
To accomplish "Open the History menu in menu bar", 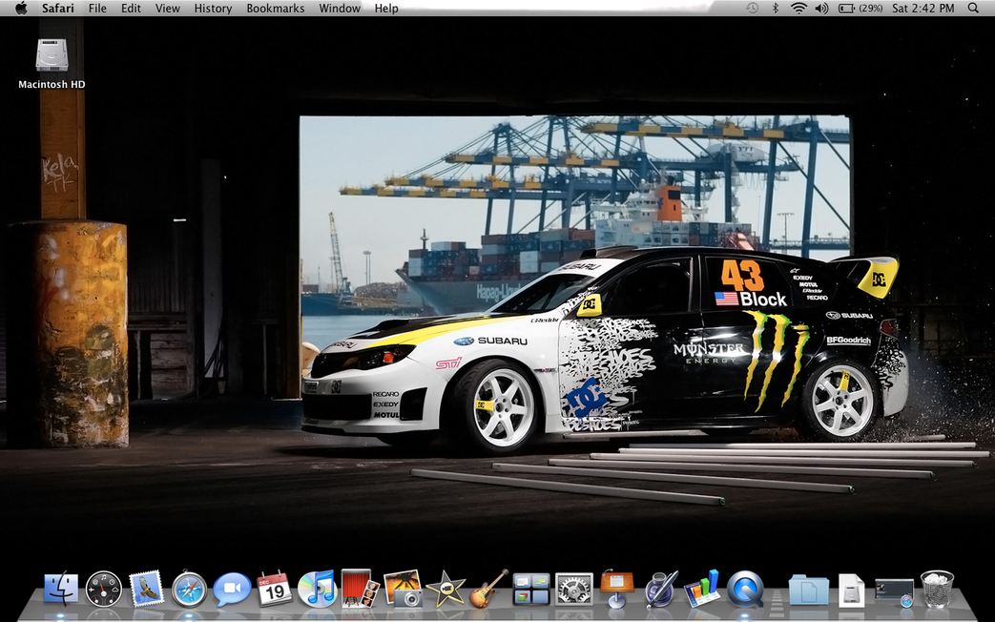I will tap(213, 9).
